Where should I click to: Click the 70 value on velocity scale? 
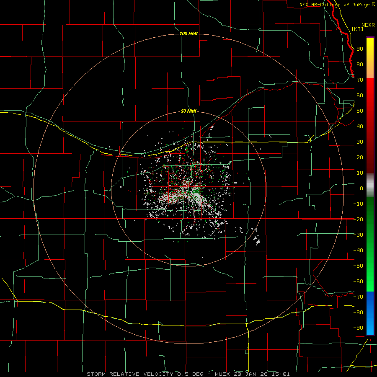[360, 80]
